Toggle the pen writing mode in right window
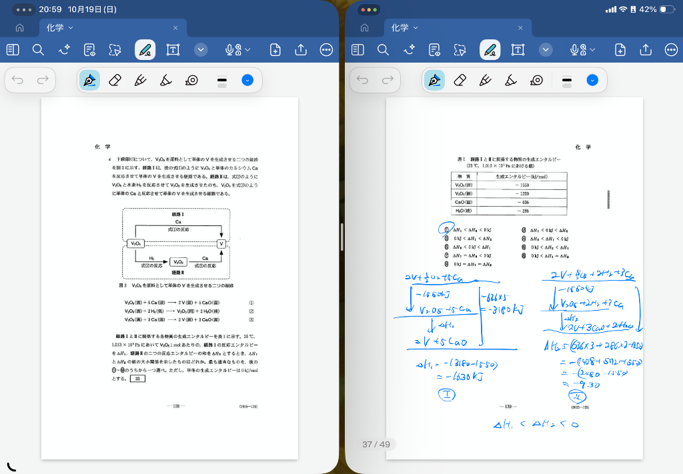The width and height of the screenshot is (683, 474). click(490, 50)
